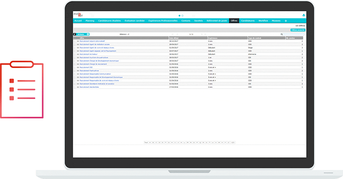This screenshot has height=179, width=343.
Task: Sort by the Type de contrat column header
Action: [x=266, y=38]
